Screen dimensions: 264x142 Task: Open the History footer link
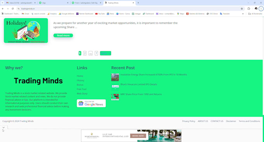[x=80, y=80]
